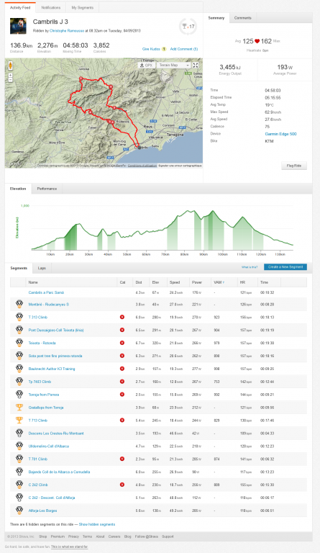Switch to the Comments tab
Image resolution: width=320 pixels, height=553 pixels.
242,17
